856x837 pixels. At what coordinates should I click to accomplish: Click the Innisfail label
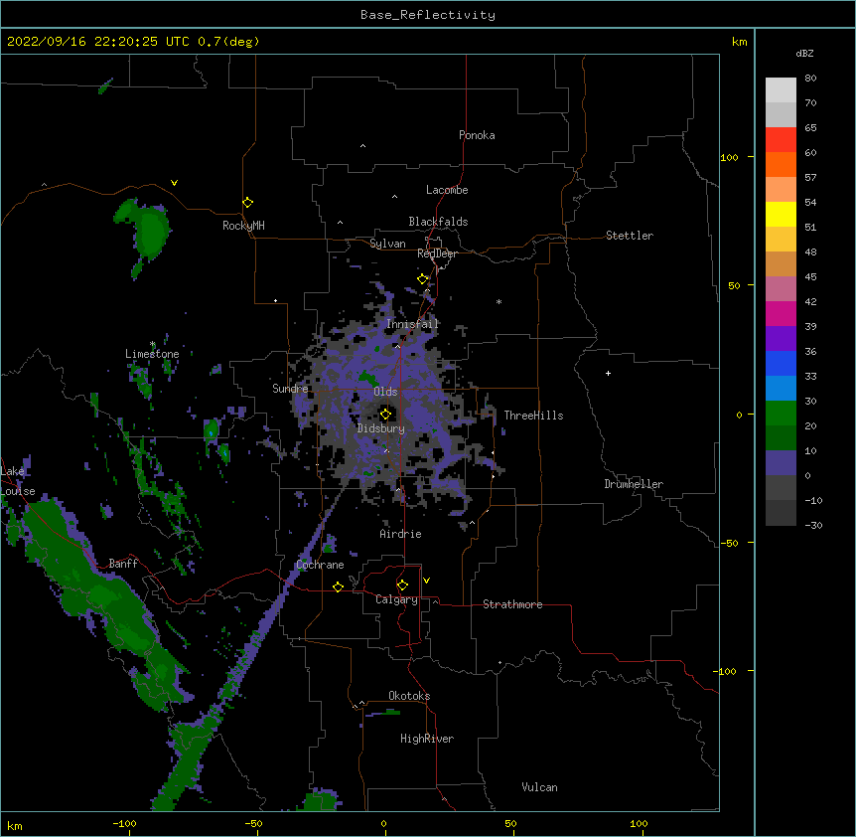(412, 324)
